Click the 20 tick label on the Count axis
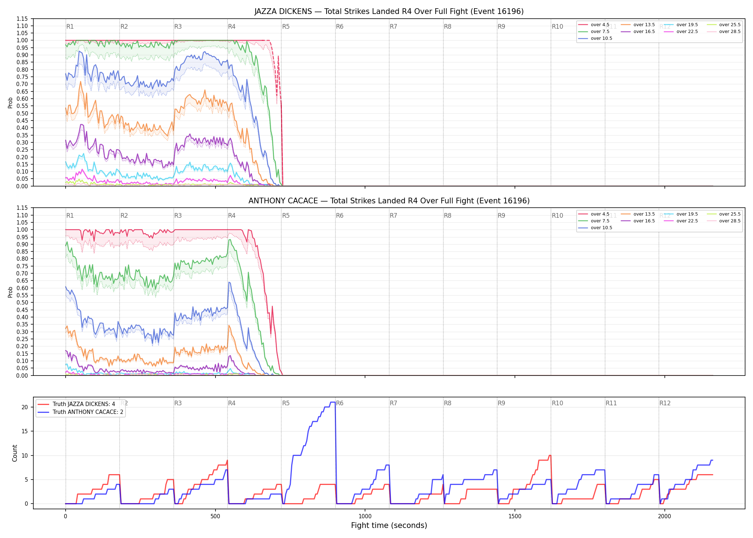The image size is (753, 538). point(25,407)
